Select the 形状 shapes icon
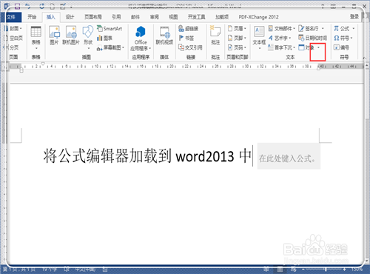This screenshot has width=370, height=274. (88, 37)
